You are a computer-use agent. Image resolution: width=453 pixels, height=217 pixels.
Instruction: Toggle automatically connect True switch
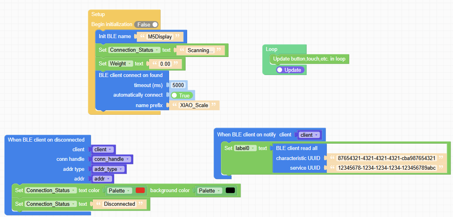click(x=182, y=95)
